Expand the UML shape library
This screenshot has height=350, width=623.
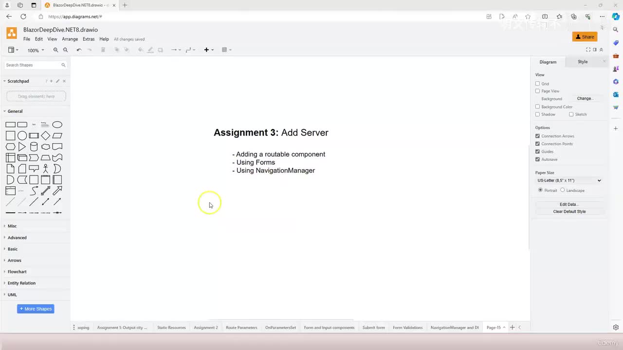point(12,295)
